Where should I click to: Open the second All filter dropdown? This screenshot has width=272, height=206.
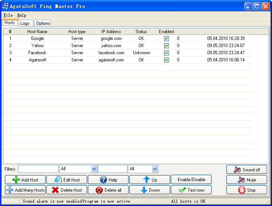coord(155,169)
